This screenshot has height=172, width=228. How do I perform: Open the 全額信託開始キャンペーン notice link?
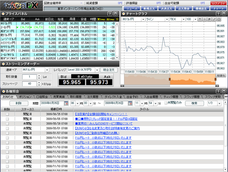click(101, 114)
